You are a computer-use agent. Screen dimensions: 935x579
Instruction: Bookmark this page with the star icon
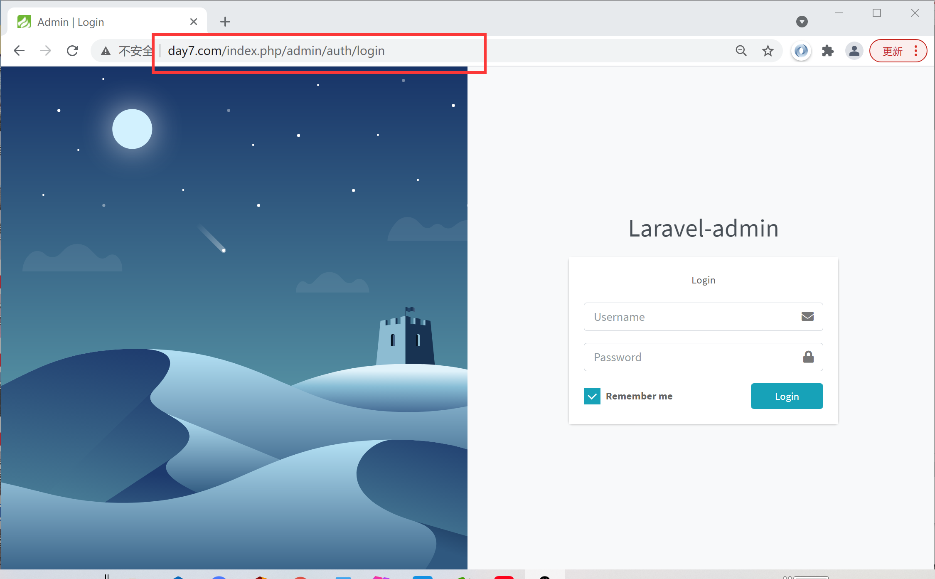point(768,51)
